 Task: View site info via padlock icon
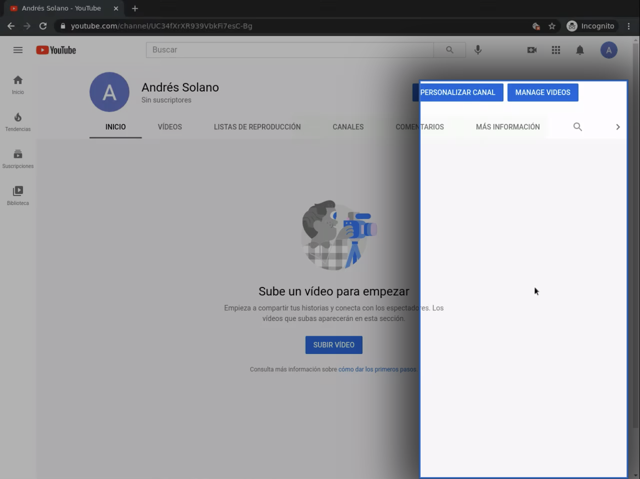(x=63, y=26)
